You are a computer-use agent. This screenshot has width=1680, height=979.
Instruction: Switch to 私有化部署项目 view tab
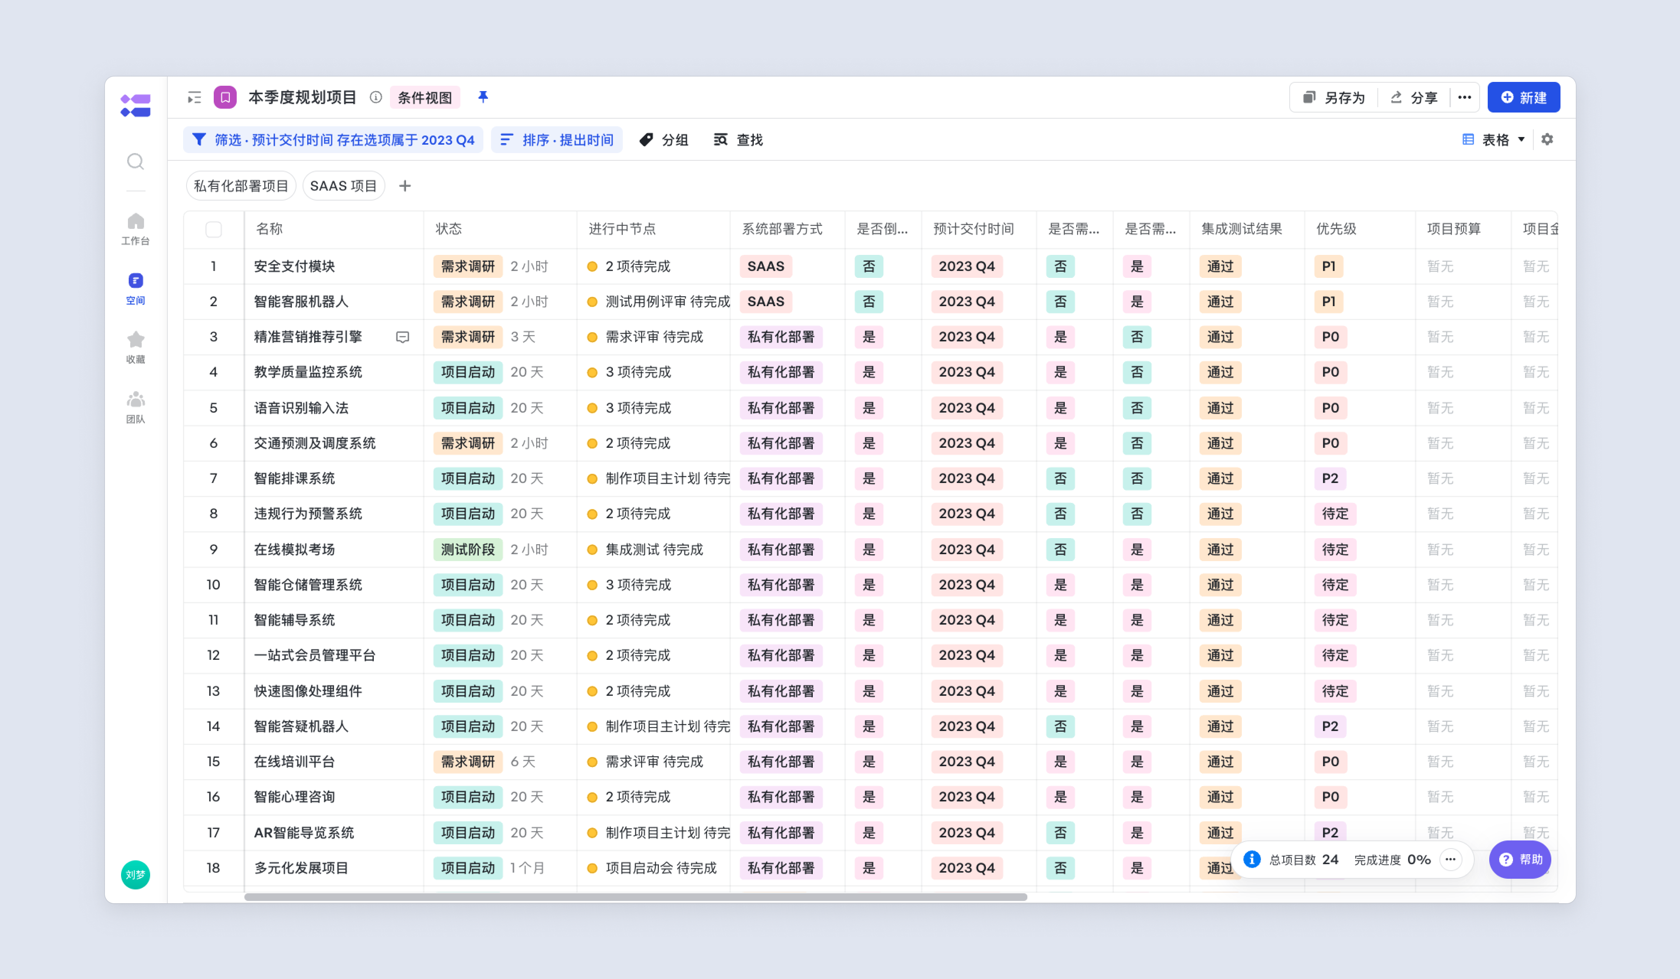tap(241, 186)
